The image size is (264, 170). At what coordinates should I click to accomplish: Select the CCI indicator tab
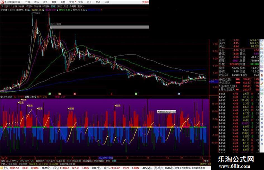tap(32, 161)
